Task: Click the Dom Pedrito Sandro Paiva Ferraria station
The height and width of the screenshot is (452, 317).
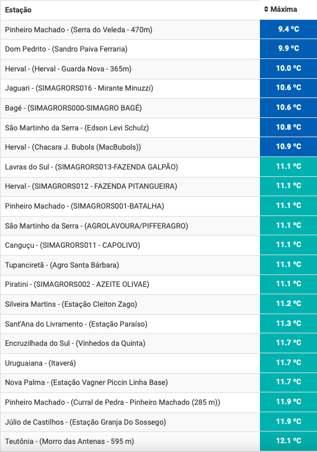Action: coord(66,49)
